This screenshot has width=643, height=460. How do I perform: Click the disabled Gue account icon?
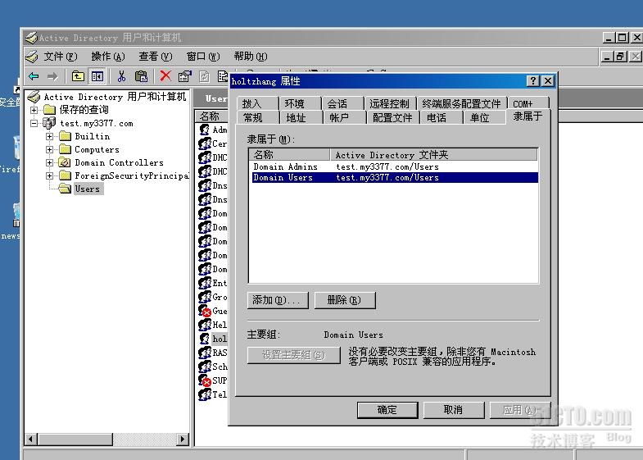pos(205,311)
